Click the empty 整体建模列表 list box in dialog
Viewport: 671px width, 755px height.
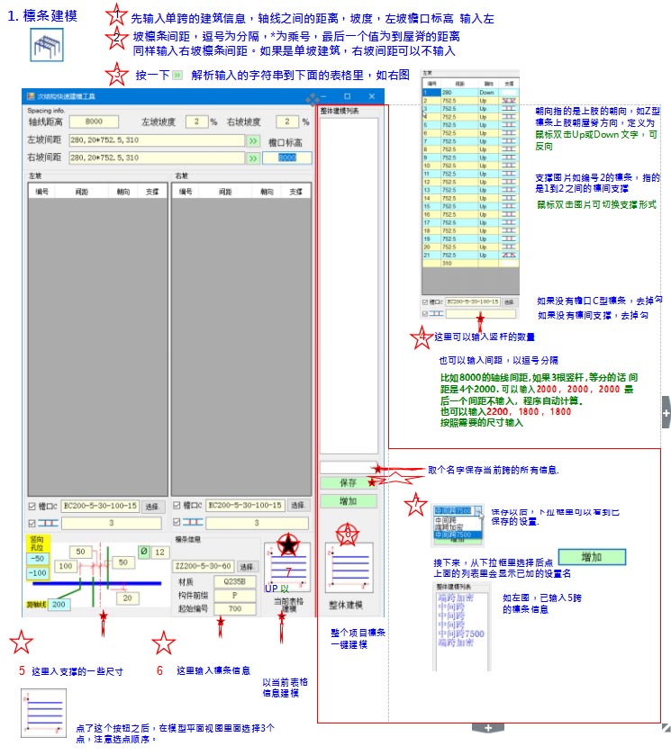(349, 285)
